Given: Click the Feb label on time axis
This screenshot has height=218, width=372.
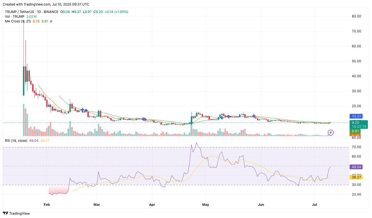Looking at the screenshot, I should pyautogui.click(x=47, y=205).
